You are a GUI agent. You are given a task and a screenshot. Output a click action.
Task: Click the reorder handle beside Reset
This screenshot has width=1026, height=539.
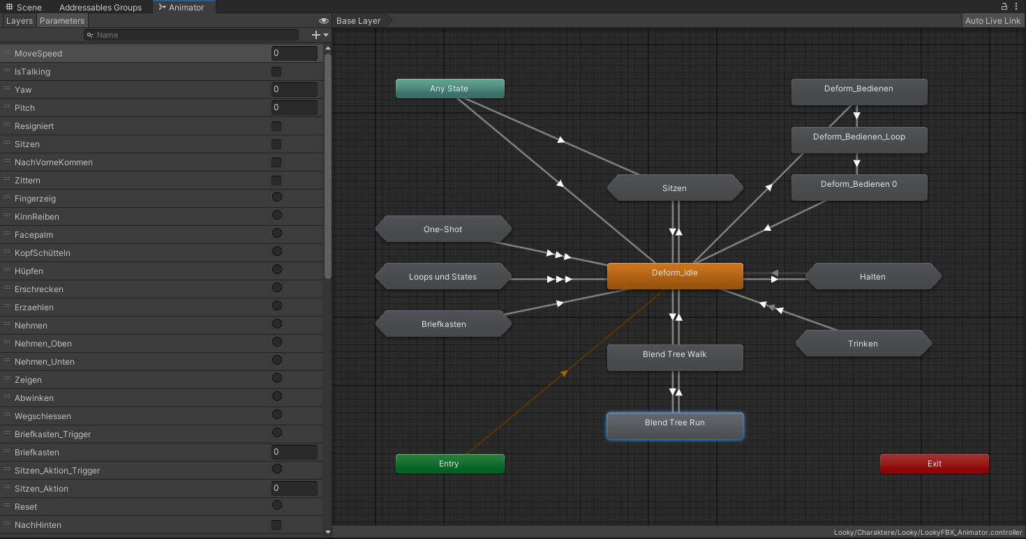coord(7,506)
